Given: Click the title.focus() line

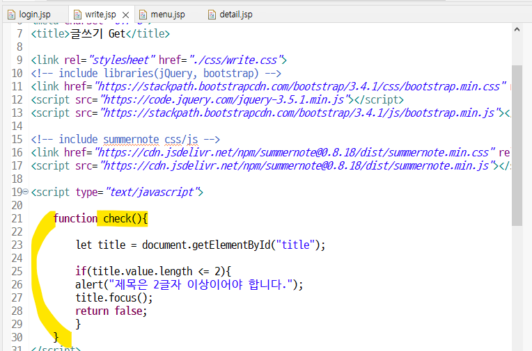Looking at the screenshot, I should (114, 297).
